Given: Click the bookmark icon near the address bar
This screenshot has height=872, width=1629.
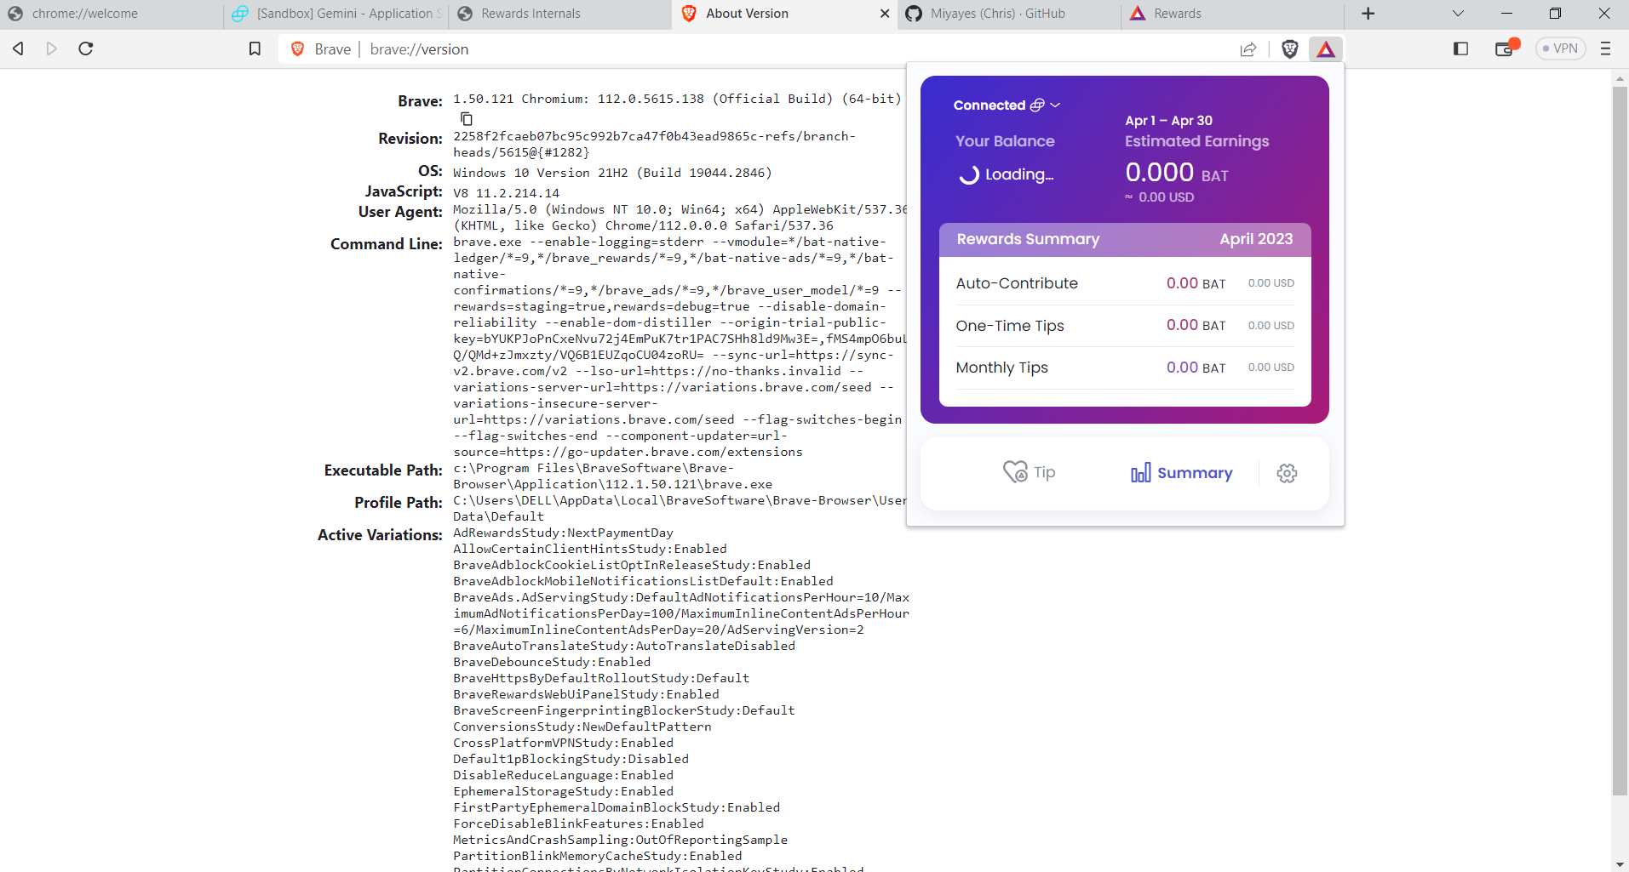Looking at the screenshot, I should [254, 48].
